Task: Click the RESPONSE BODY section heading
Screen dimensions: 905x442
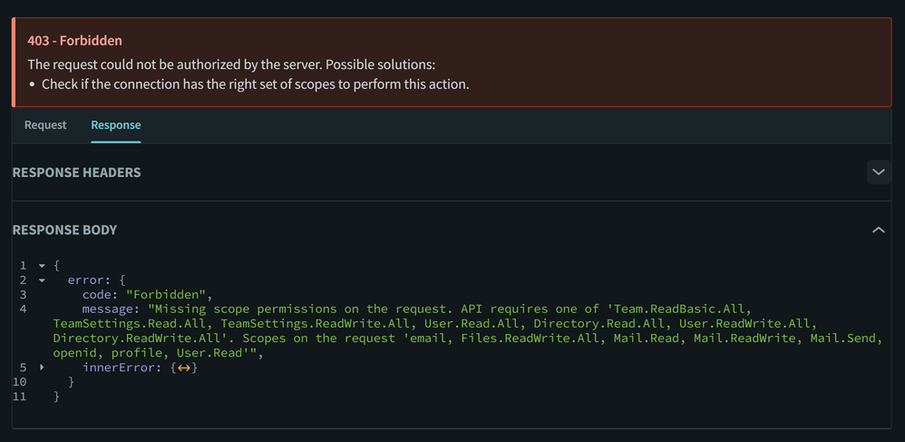Action: tap(64, 231)
